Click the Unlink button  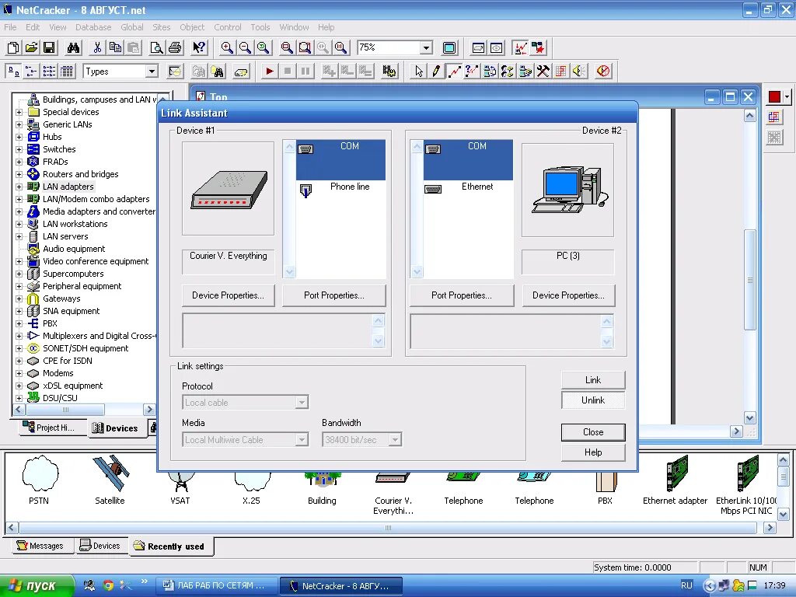593,400
